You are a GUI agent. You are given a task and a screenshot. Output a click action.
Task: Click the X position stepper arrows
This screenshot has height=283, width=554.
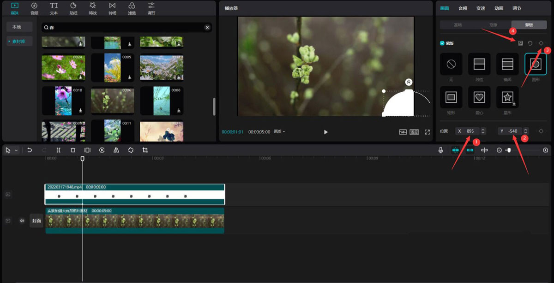pyautogui.click(x=483, y=131)
